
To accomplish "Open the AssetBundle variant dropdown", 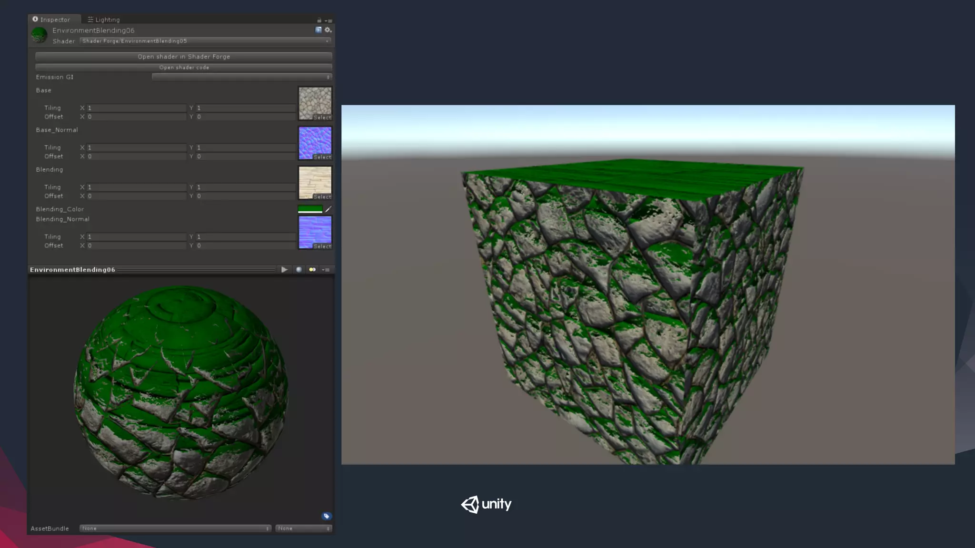I will tap(303, 528).
